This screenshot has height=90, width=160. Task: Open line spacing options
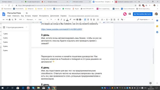[98, 19]
